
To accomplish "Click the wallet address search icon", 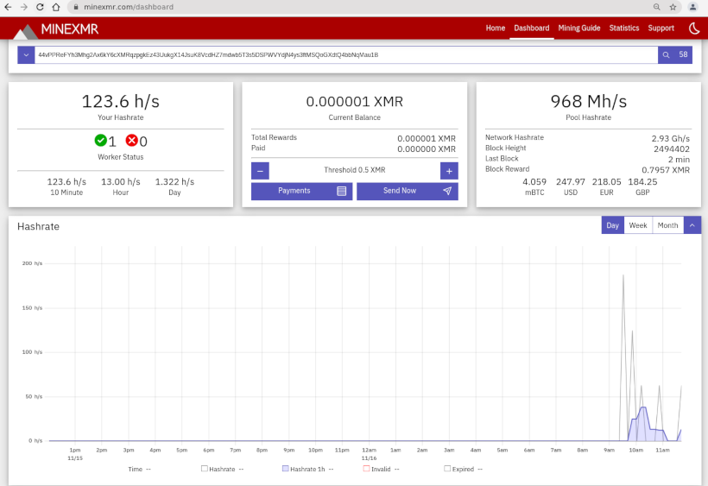I will coord(666,55).
